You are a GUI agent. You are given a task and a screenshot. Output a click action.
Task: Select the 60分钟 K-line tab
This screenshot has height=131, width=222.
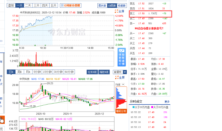[x=69, y=72]
